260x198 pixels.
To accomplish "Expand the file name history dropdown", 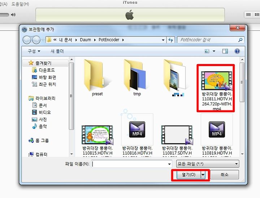I will 169,164.
